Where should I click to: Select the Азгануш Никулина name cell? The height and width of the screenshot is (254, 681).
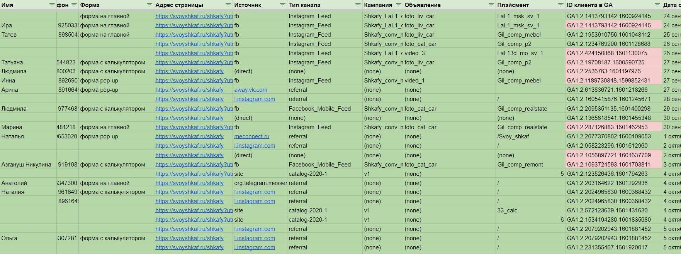click(26, 165)
